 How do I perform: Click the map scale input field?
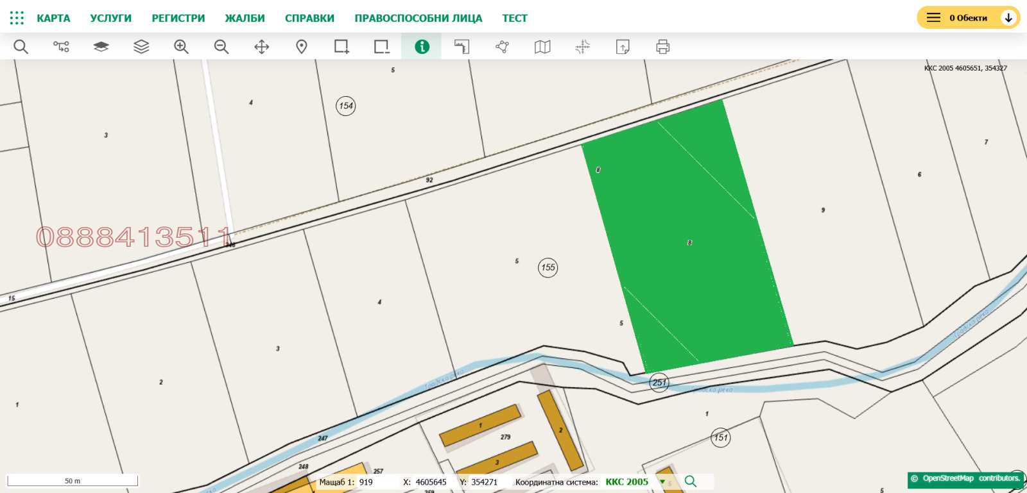(x=376, y=482)
